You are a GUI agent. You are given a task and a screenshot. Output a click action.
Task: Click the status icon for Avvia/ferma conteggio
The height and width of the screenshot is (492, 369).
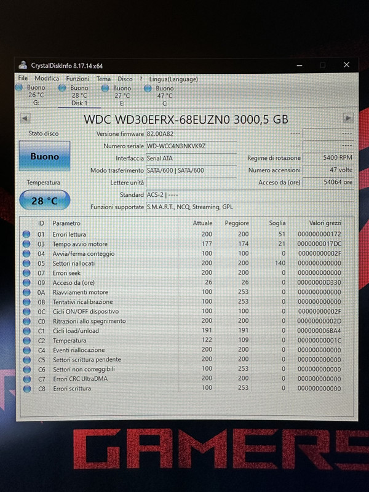tap(26, 253)
